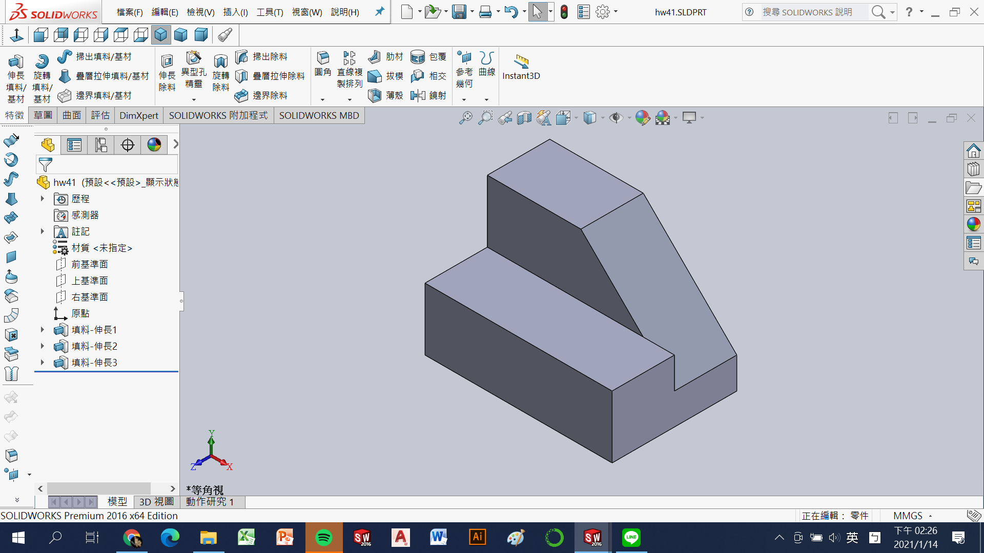Click the Rebuild traffic light icon
This screenshot has height=553, width=984.
pos(564,12)
